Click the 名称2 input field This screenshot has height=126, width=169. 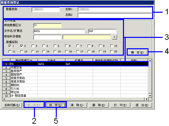(115, 15)
